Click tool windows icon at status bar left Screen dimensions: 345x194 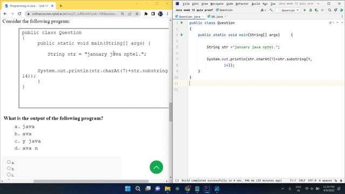(177, 181)
